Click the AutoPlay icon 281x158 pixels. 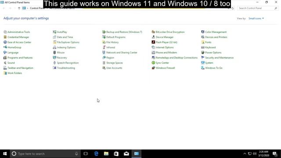click(54, 32)
